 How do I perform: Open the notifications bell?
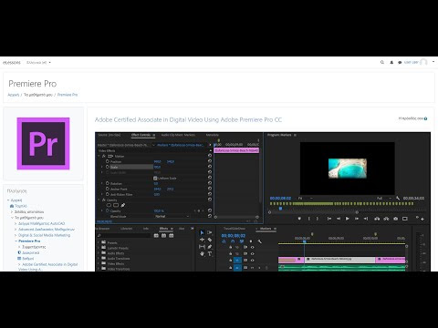click(x=391, y=62)
